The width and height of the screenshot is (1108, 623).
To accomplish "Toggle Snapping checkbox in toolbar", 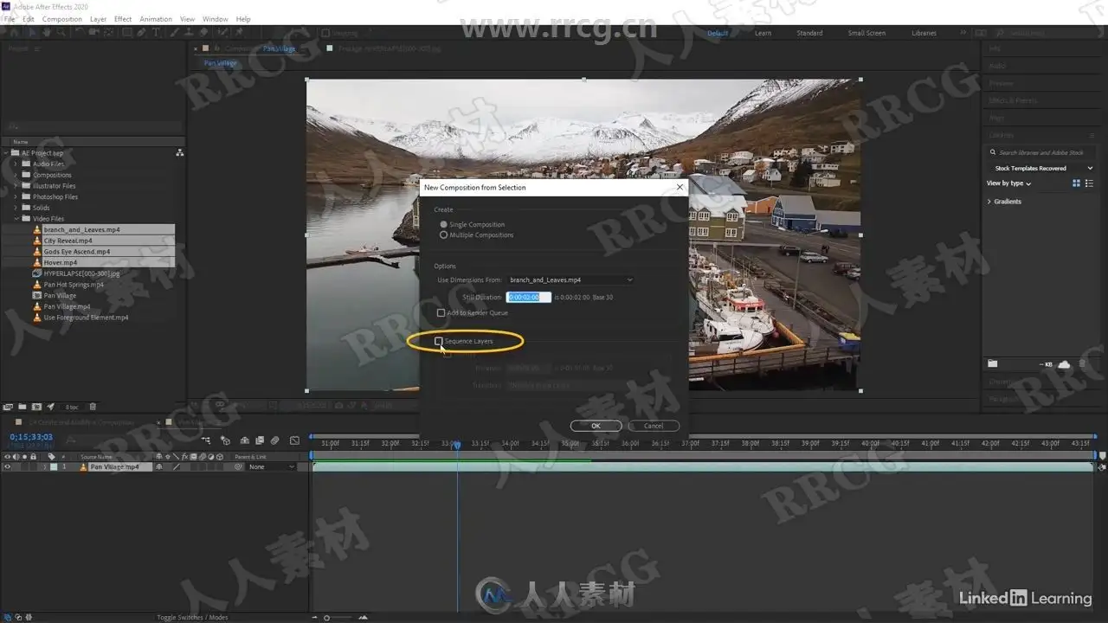I will click(x=325, y=34).
